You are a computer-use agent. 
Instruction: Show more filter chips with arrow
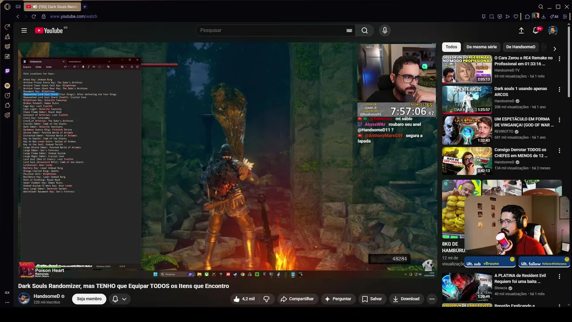[x=555, y=48]
